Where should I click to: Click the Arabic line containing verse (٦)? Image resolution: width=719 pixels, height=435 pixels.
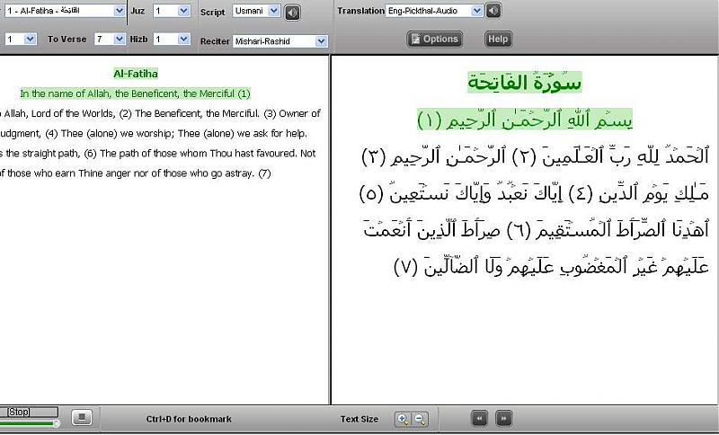537,229
